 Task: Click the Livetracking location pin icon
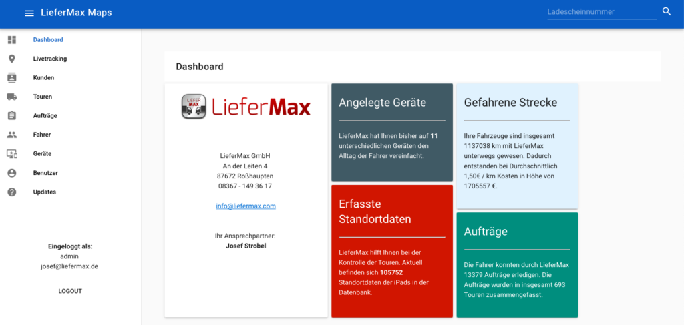(x=12, y=59)
